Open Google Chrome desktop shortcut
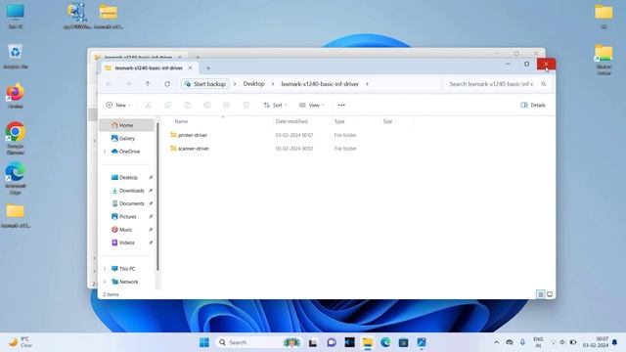The height and width of the screenshot is (352, 626). [x=16, y=138]
